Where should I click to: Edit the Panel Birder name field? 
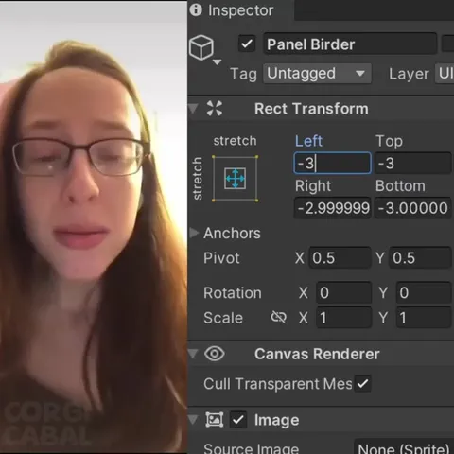350,44
